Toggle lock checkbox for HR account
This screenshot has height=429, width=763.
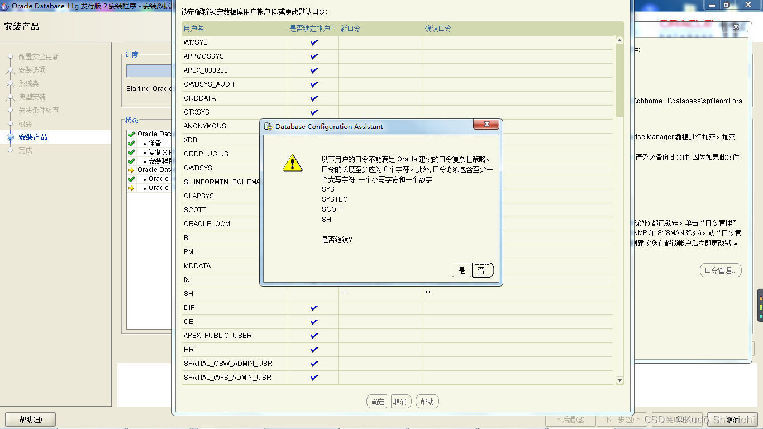click(x=314, y=350)
